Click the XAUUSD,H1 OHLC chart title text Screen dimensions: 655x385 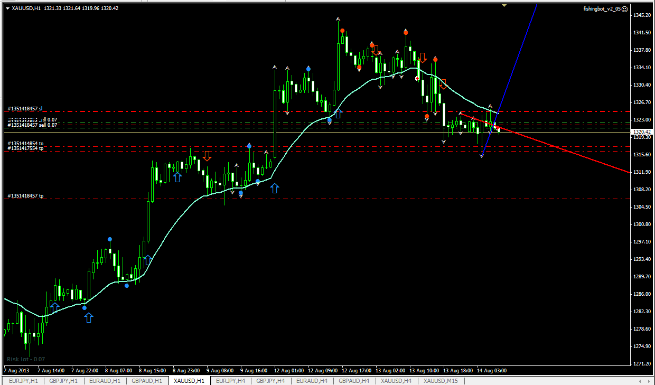pos(65,8)
